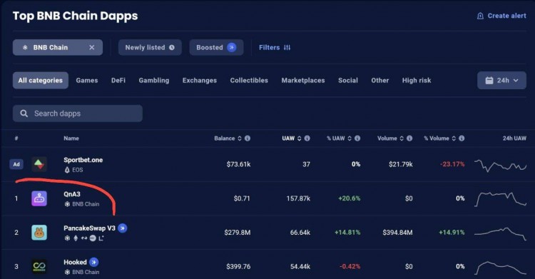
Task: Toggle the Newly listed filter
Action: coord(150,48)
